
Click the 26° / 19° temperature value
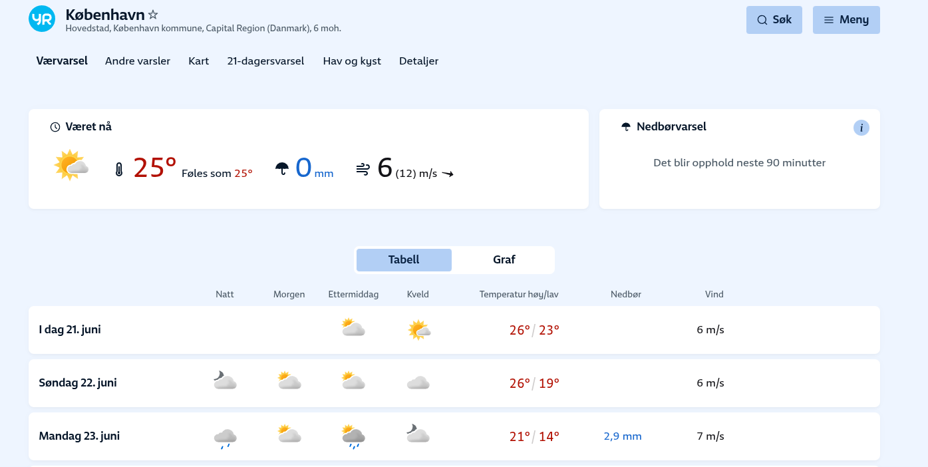(x=534, y=383)
